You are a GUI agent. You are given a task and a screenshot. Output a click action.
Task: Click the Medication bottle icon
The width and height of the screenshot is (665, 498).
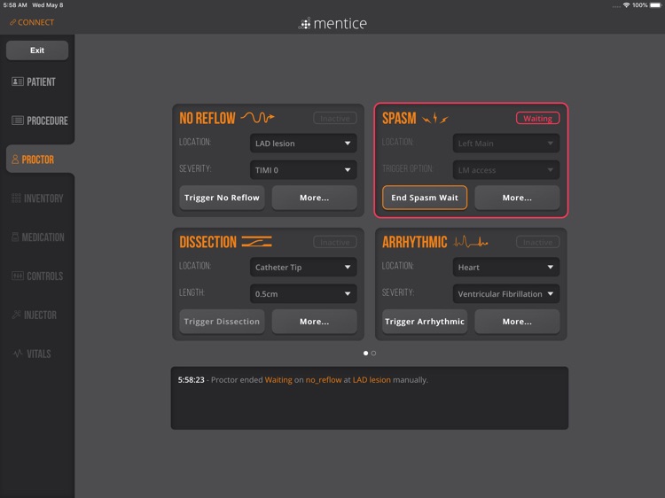click(15, 237)
